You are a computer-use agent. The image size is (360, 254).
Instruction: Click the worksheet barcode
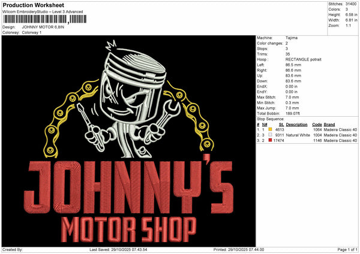coord(45,19)
